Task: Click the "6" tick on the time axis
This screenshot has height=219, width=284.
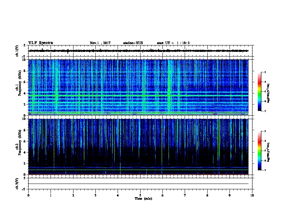Action: (162, 195)
